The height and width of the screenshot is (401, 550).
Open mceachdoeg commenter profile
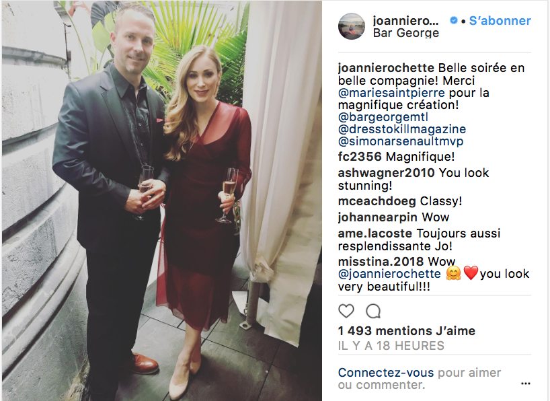coord(377,201)
